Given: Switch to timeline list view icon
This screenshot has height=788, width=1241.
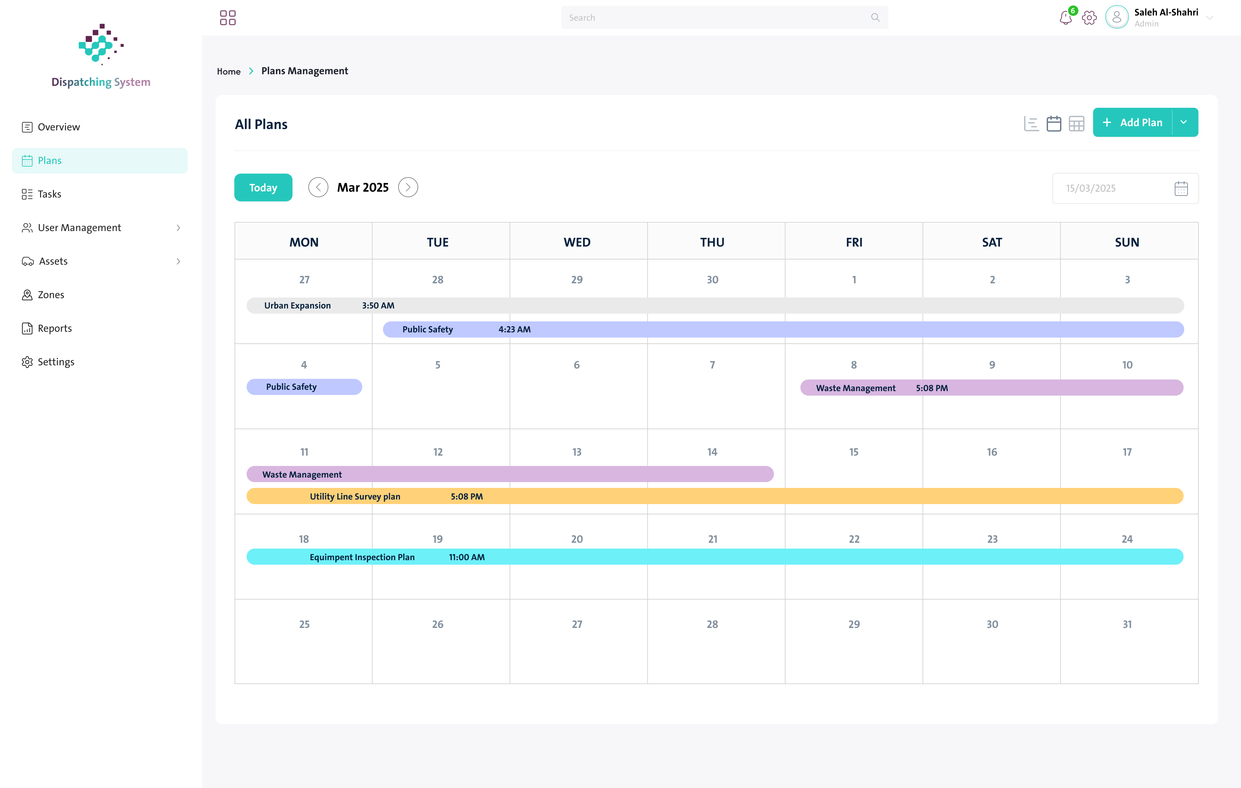Looking at the screenshot, I should (x=1031, y=124).
